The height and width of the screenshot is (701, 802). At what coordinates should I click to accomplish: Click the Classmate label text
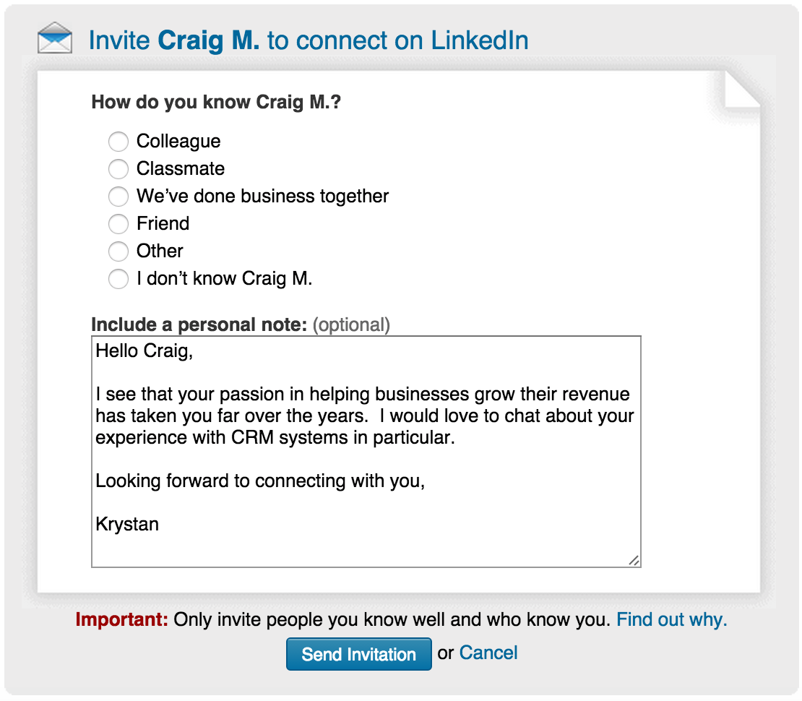pyautogui.click(x=181, y=168)
